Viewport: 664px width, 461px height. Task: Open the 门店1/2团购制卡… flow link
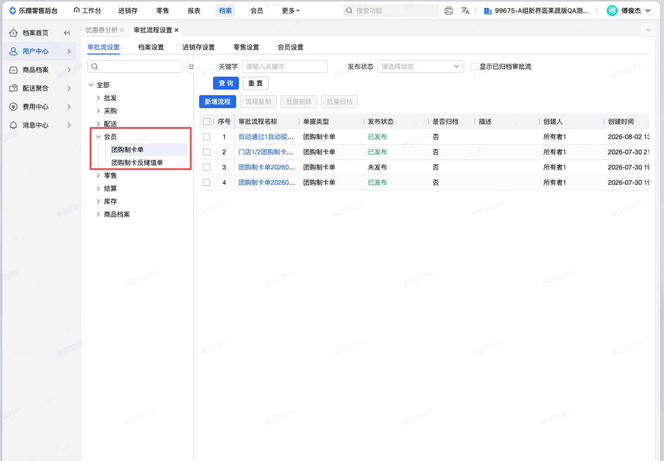click(x=266, y=152)
